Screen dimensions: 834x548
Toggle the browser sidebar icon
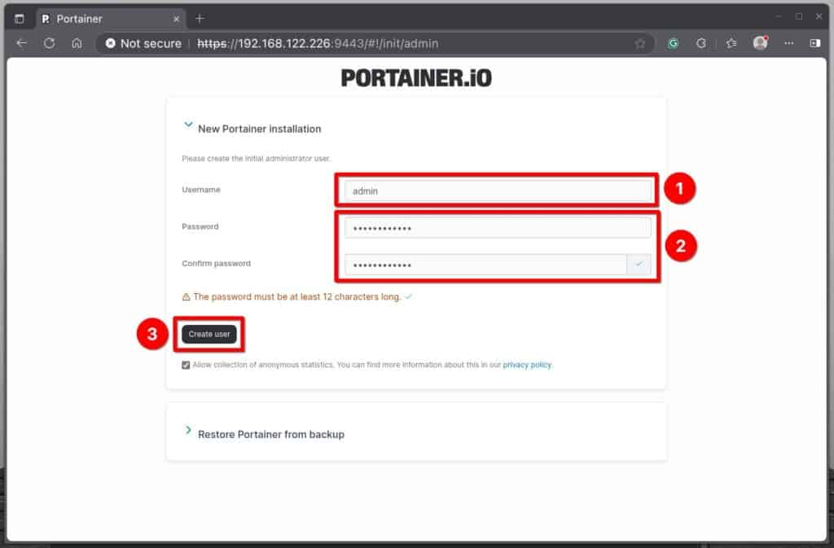point(814,44)
